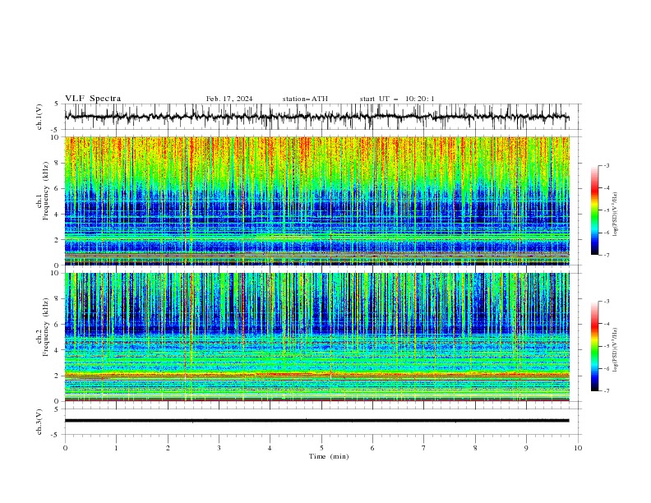Screen dimensions: 651x503
Task: Click the '9' tick on the time axis
Action: (x=526, y=448)
